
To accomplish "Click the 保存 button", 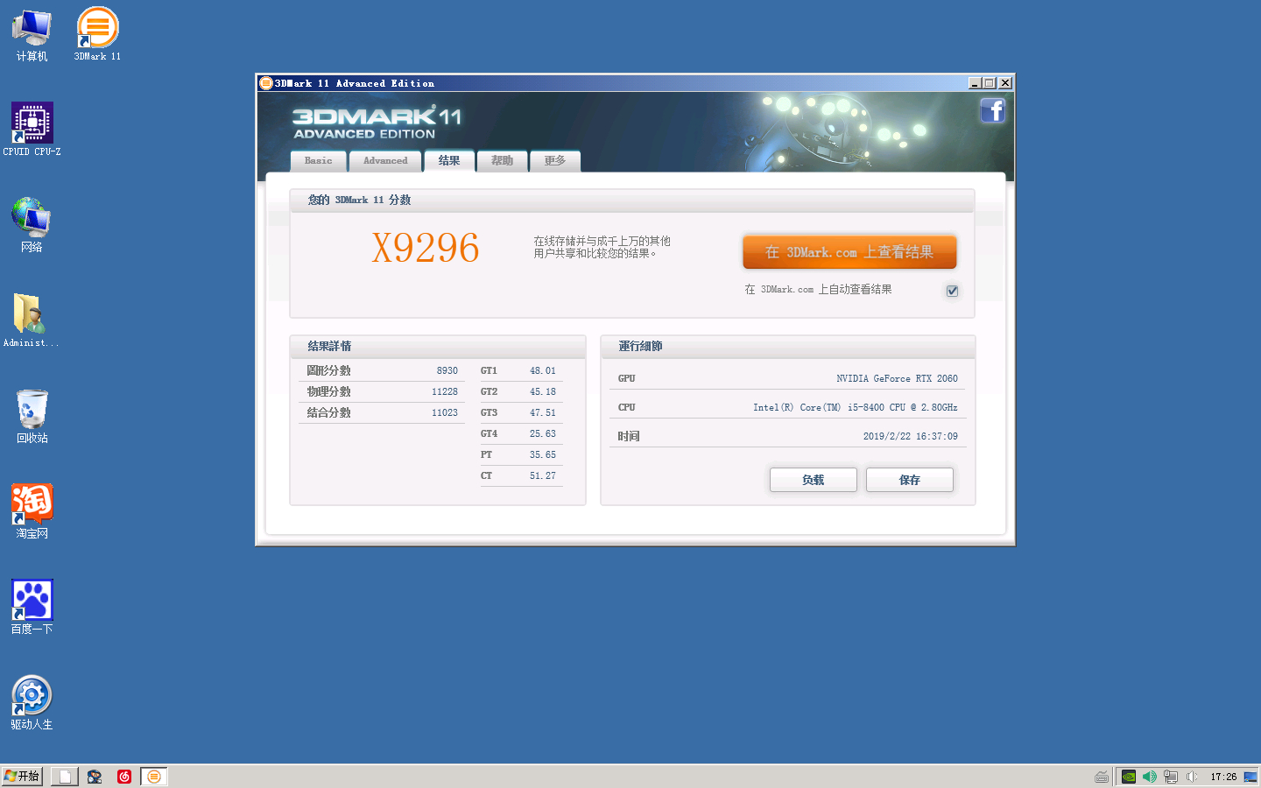I will click(910, 480).
